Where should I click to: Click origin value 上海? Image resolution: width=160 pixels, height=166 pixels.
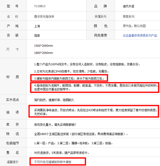[x=37, y=26]
